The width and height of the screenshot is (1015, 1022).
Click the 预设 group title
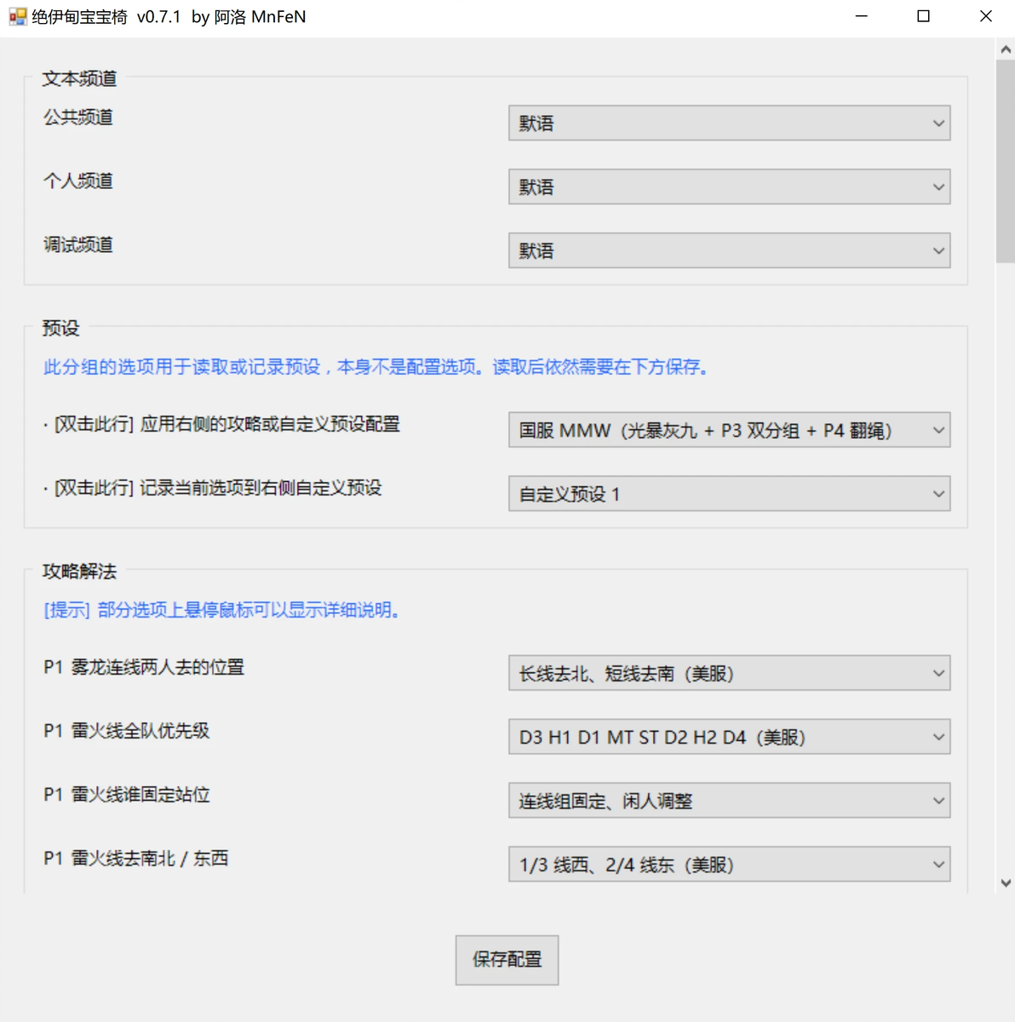click(x=60, y=328)
